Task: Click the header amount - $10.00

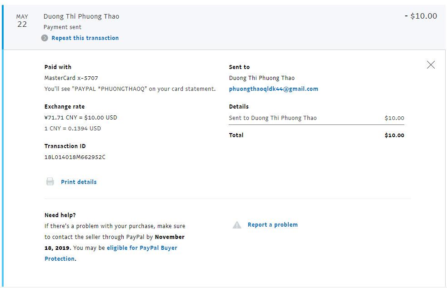Action: (421, 16)
